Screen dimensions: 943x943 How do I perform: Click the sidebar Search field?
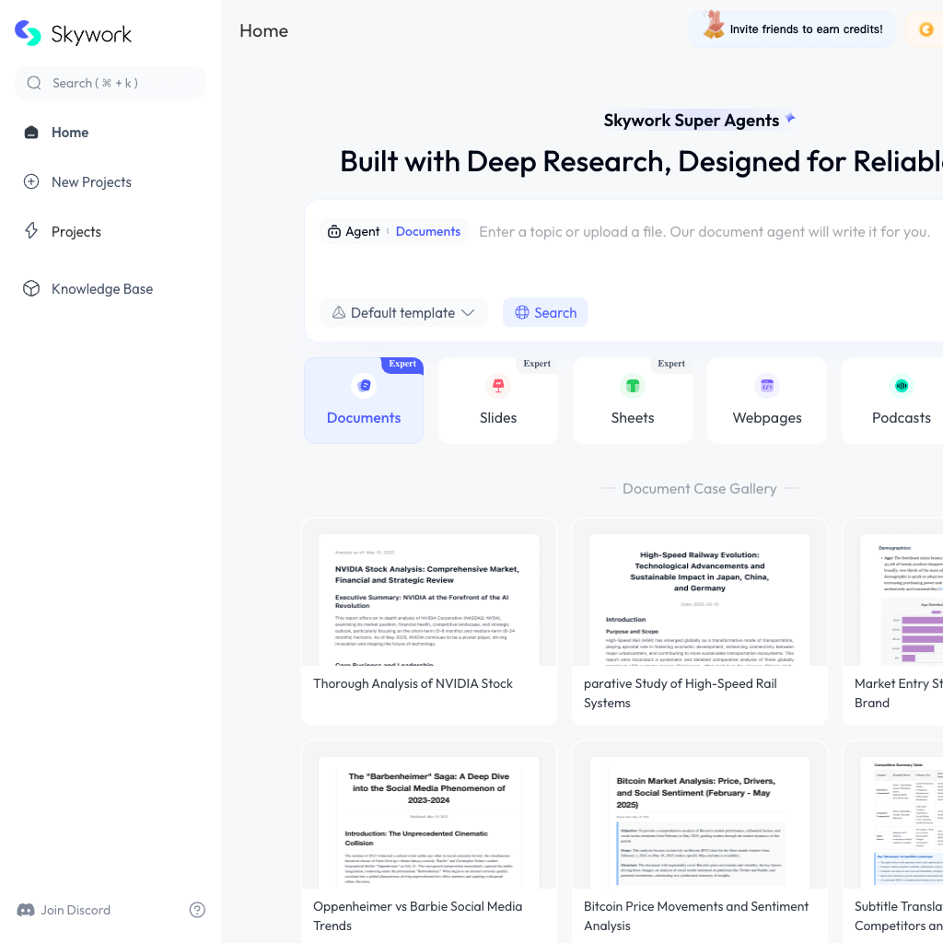pyautogui.click(x=111, y=83)
